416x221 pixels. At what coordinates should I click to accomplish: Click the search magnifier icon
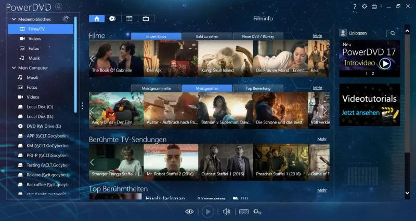tap(393, 33)
